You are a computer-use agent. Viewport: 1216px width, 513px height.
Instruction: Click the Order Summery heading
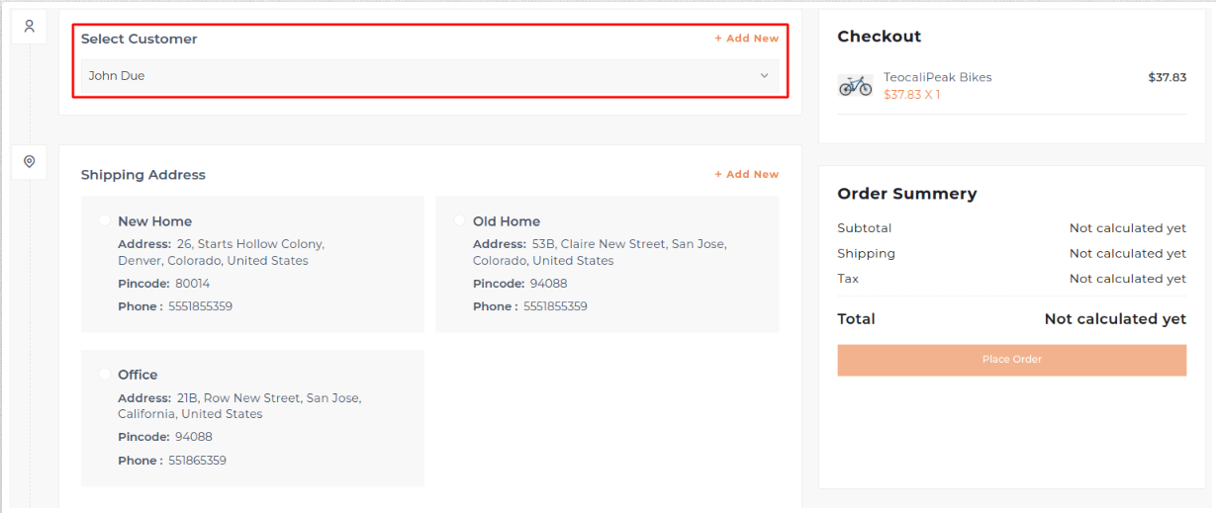coord(906,194)
